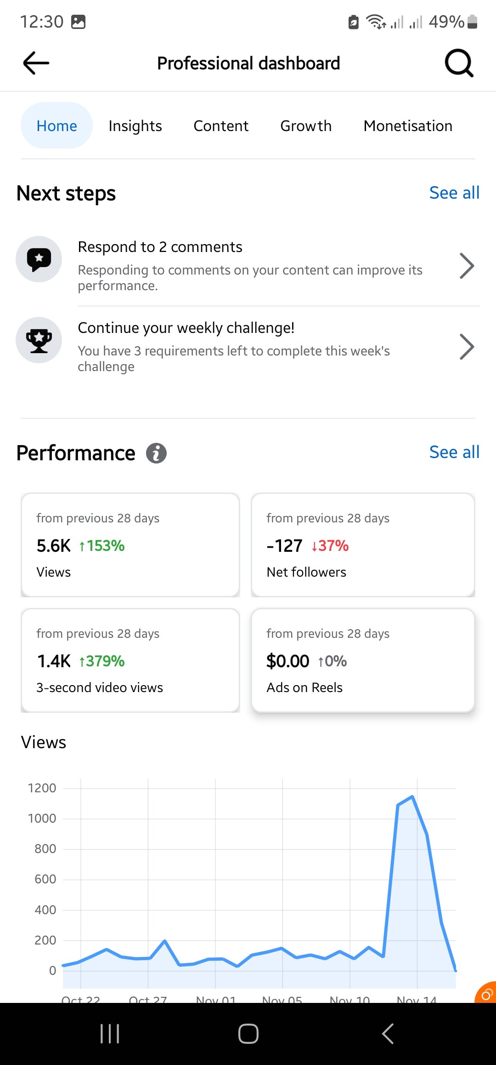Viewport: 496px width, 1065px height.
Task: Tap the back arrow in the header
Action: (36, 63)
